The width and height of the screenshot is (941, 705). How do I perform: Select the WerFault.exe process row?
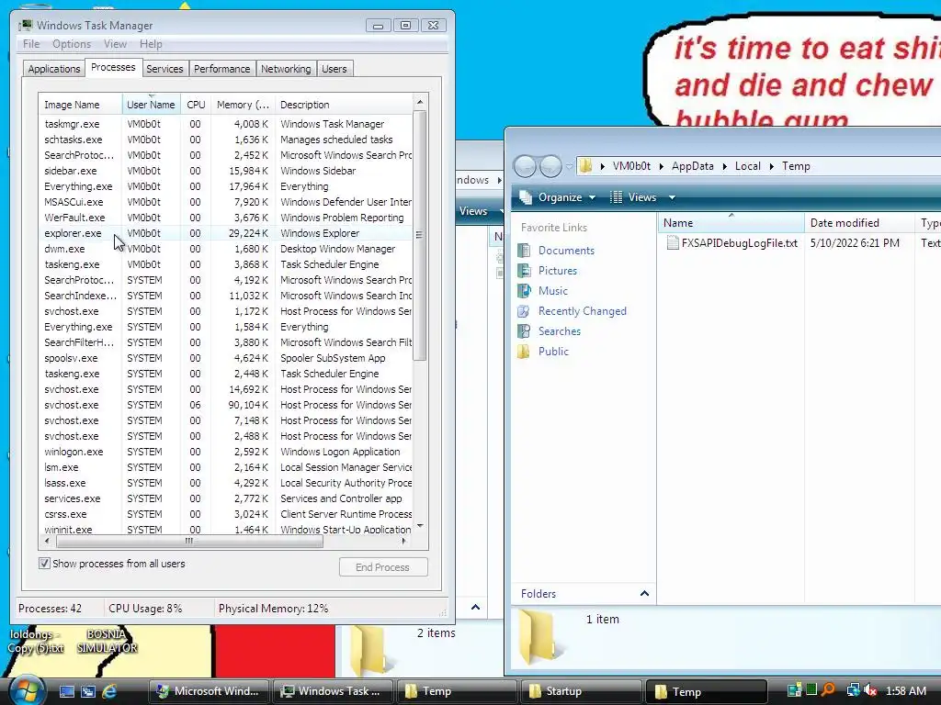pos(226,218)
